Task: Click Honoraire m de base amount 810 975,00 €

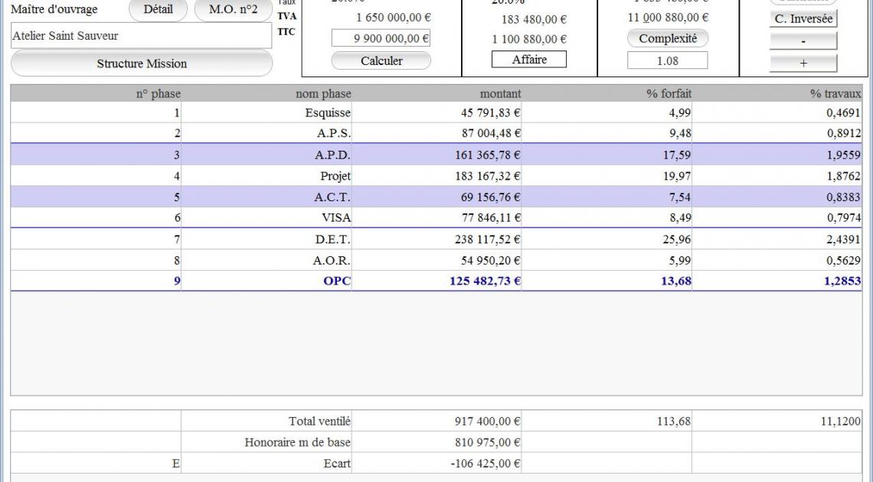Action: pyautogui.click(x=488, y=442)
